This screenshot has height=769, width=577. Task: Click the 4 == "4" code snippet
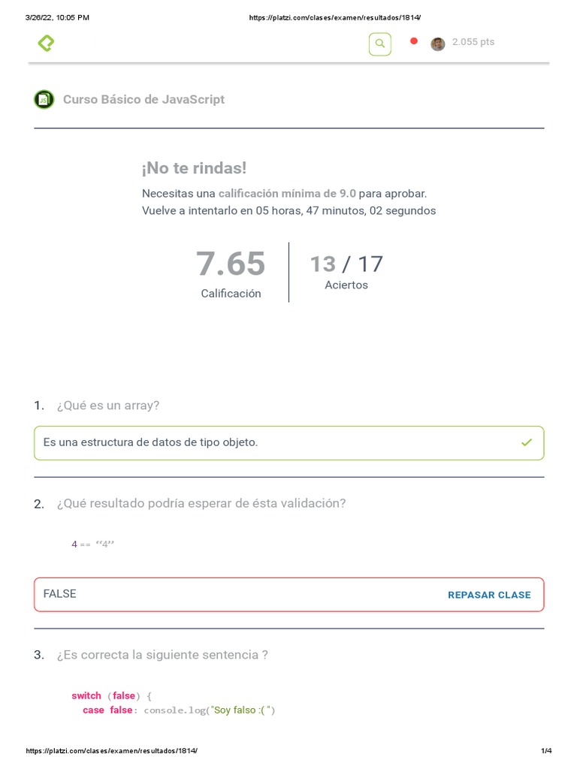94,544
